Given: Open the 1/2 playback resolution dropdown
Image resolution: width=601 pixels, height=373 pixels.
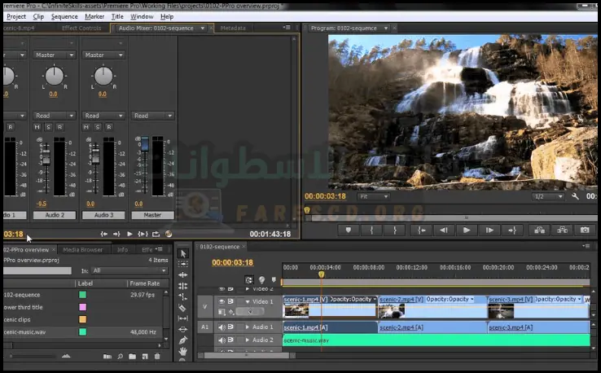Looking at the screenshot, I should [548, 196].
